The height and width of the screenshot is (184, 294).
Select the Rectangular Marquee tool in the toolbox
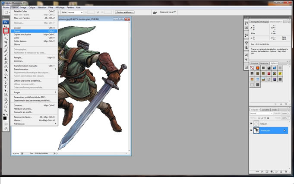coord(6,31)
